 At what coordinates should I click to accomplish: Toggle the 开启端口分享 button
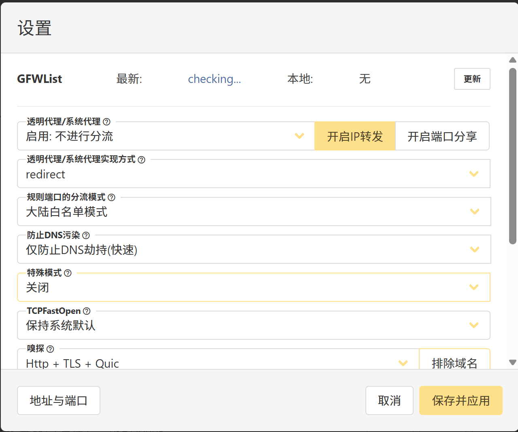[442, 136]
